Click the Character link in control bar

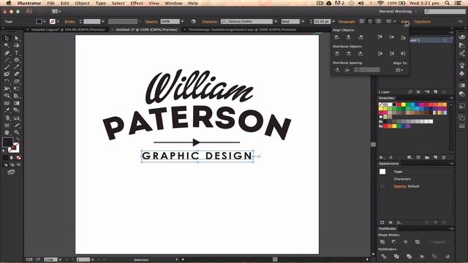coord(210,21)
